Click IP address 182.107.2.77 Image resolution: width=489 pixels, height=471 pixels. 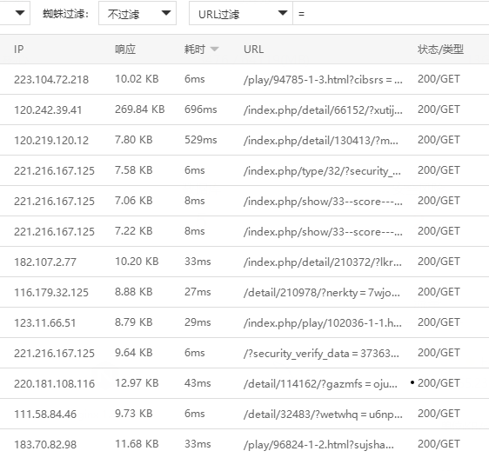pos(45,262)
